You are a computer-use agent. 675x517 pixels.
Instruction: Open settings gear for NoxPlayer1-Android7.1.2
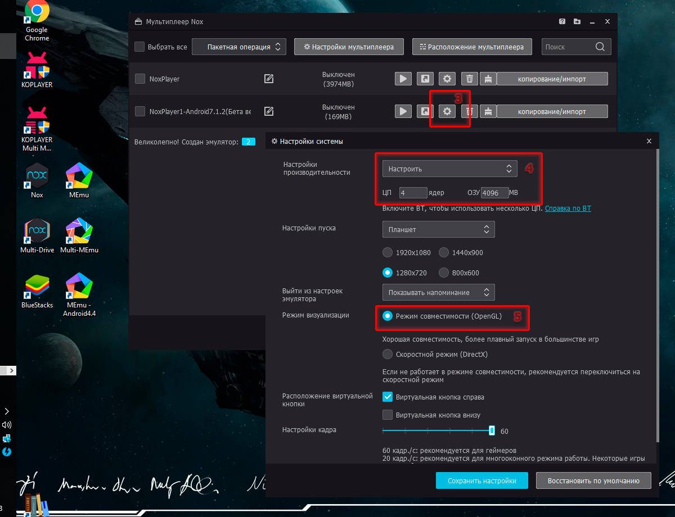pos(447,111)
